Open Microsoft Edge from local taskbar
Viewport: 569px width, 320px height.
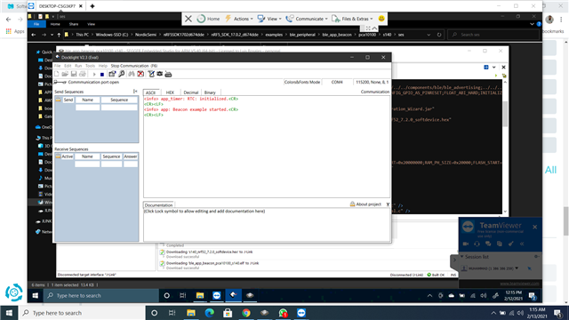(210, 313)
